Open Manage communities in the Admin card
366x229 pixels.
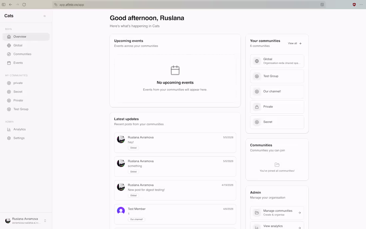pos(277,213)
